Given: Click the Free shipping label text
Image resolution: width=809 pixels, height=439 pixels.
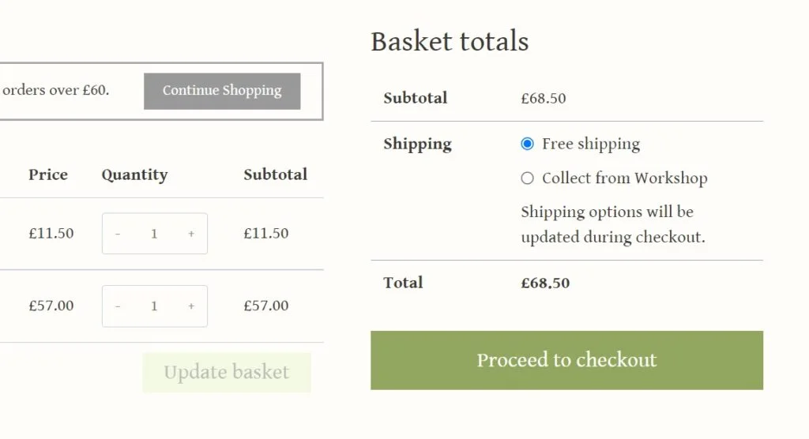Looking at the screenshot, I should [591, 144].
